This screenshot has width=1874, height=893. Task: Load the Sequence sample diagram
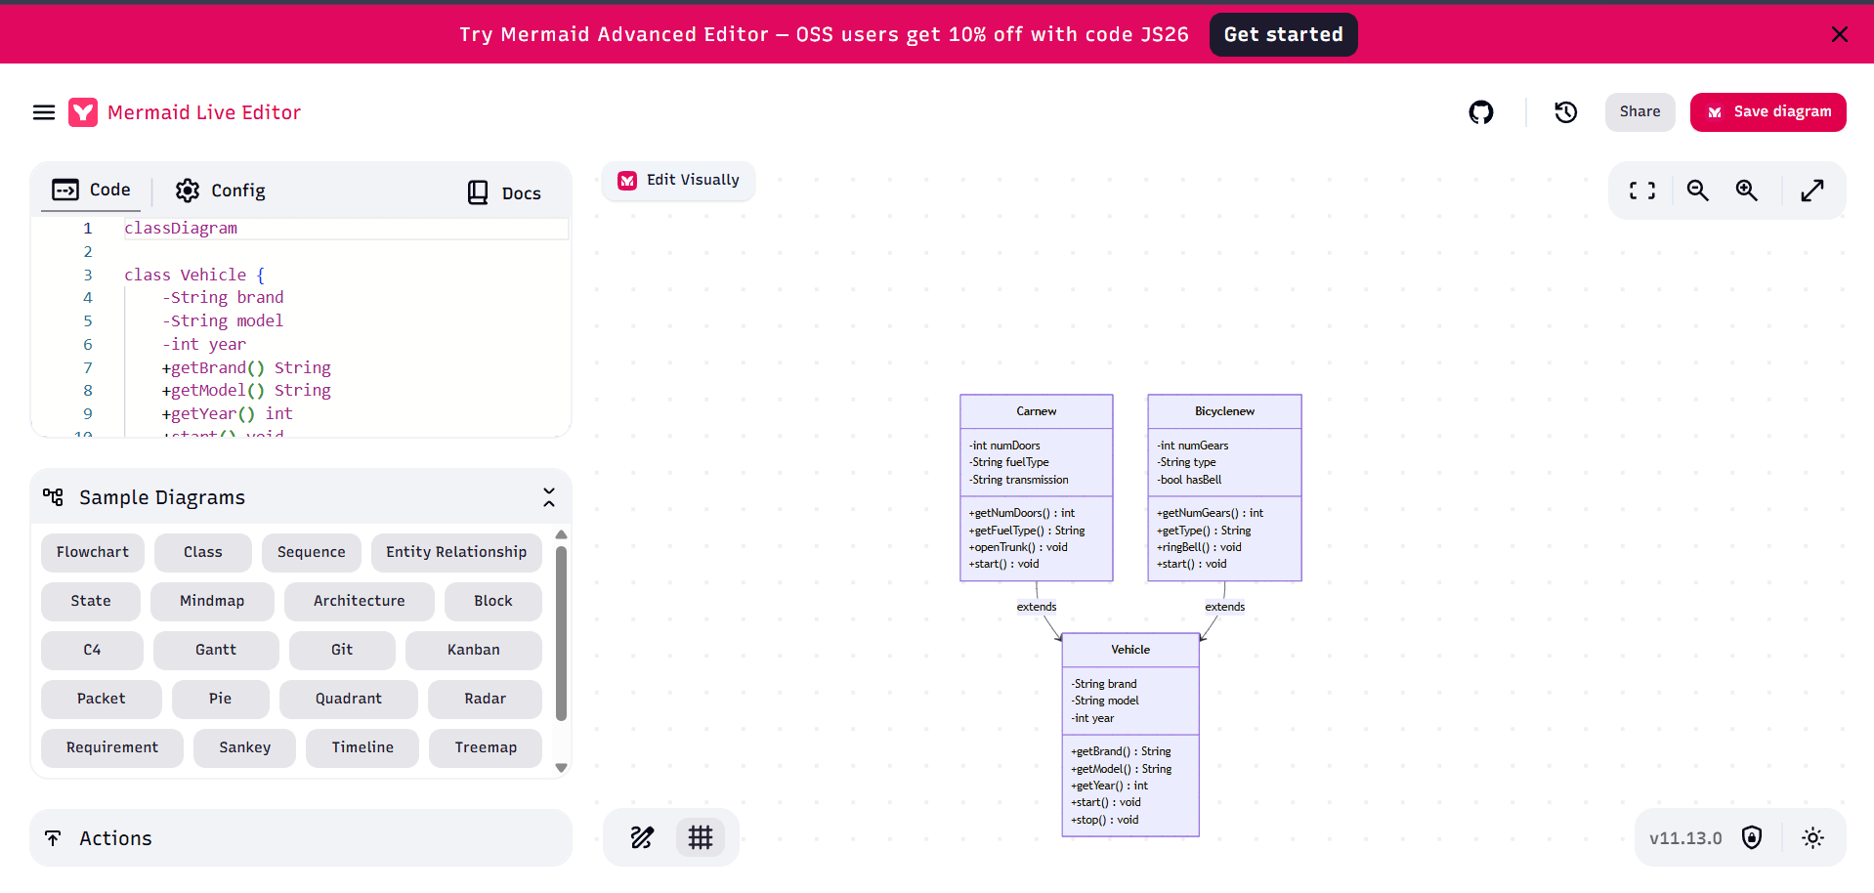pos(312,553)
